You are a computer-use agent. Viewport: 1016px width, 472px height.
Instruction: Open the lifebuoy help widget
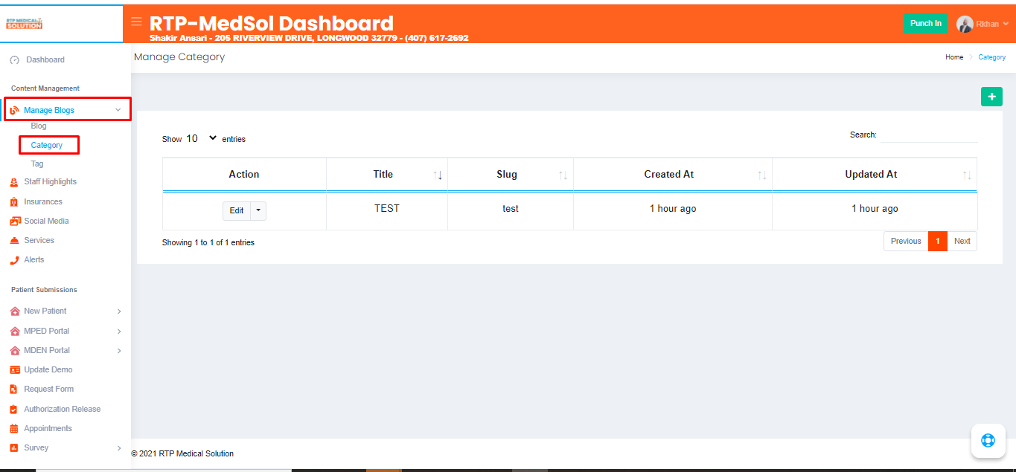click(988, 440)
